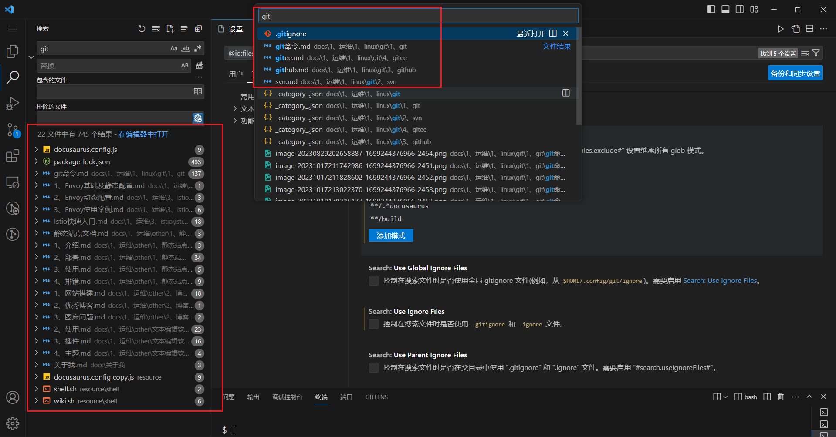Toggle primary sidebar layout icon

pos(711,9)
